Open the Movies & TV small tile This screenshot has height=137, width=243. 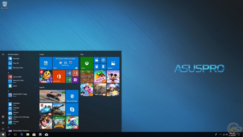pyautogui.click(x=97, y=60)
